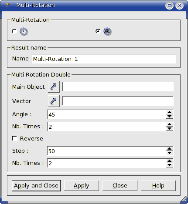Increase the Angle value with up arrow

tap(169, 112)
